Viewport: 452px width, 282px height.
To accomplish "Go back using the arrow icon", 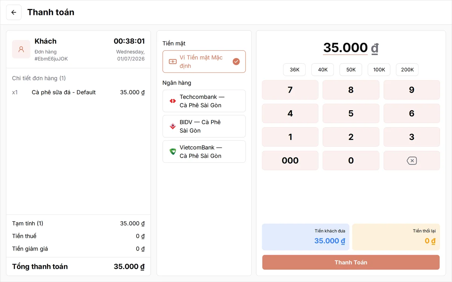I will [x=14, y=12].
